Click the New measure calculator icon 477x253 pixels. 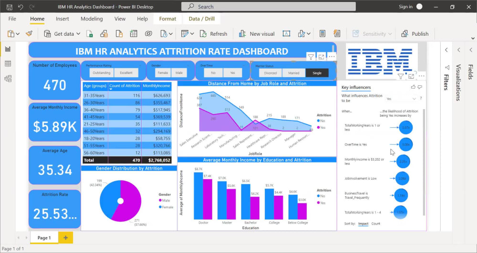coord(322,34)
